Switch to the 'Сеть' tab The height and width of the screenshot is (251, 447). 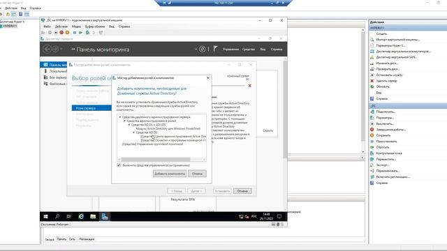click(72, 239)
